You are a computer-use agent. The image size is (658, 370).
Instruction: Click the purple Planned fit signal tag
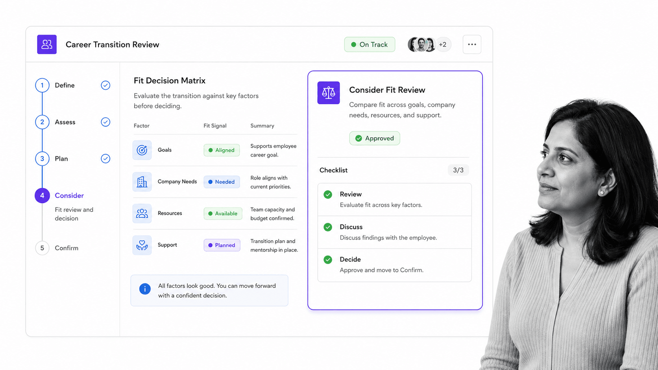[222, 245]
